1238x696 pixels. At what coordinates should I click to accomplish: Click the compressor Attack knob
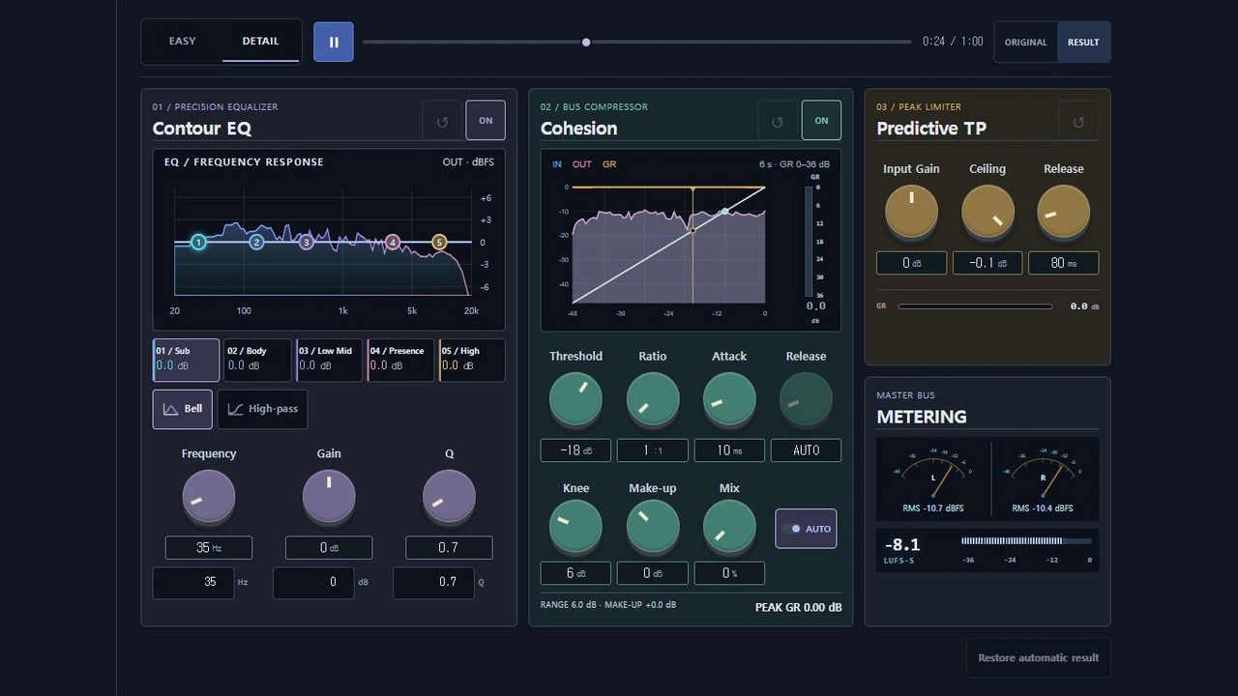pos(729,399)
